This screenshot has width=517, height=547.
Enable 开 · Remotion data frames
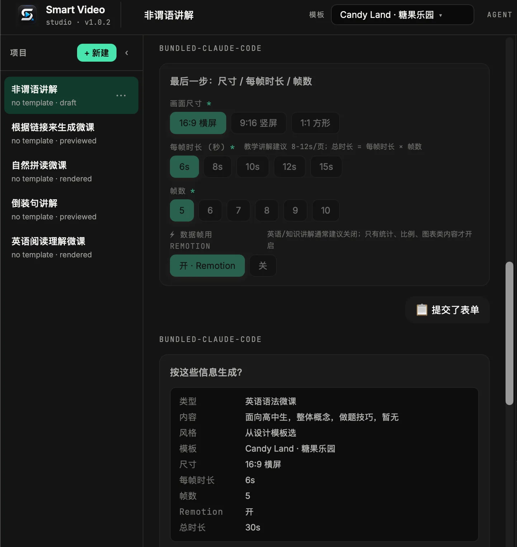207,266
